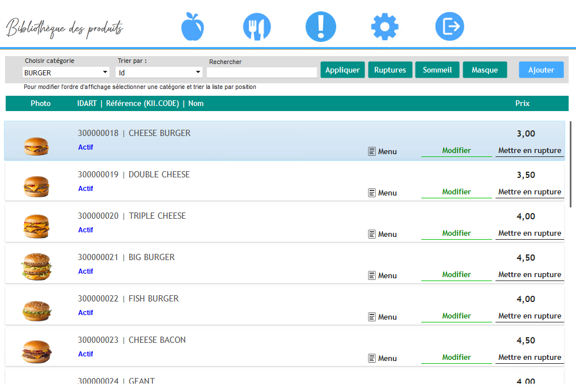Image resolution: width=576 pixels, height=391 pixels.
Task: Open Menu list icon for BIG BURGER
Action: tap(372, 275)
